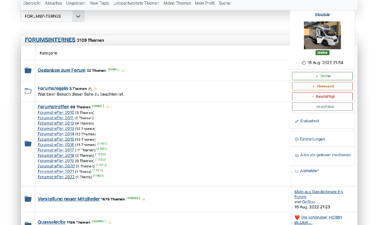Click the Gedanken zum Forum folder icon
Image resolution: width=381 pixels, height=225 pixels.
28,70
